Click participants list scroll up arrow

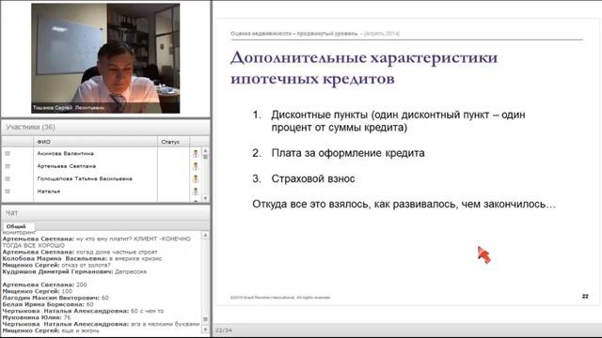pos(205,150)
